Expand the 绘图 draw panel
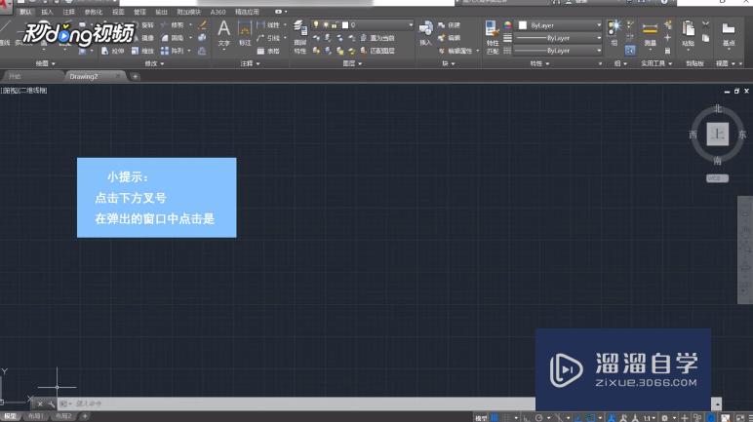Viewport: 753px width, 422px height. click(x=46, y=63)
